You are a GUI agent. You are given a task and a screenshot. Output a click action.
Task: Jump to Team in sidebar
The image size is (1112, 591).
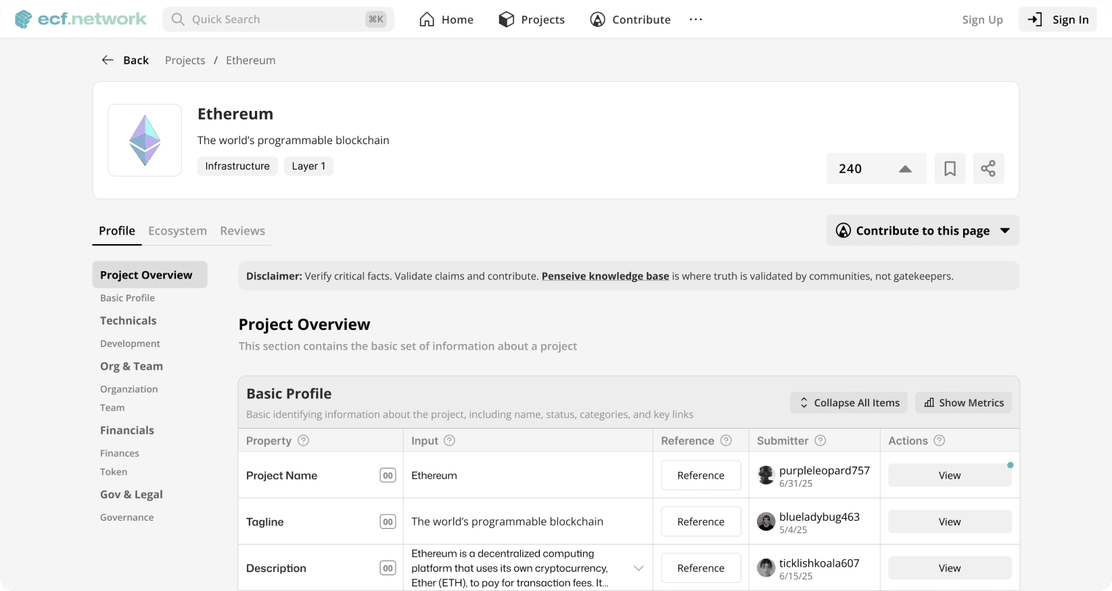[112, 408]
